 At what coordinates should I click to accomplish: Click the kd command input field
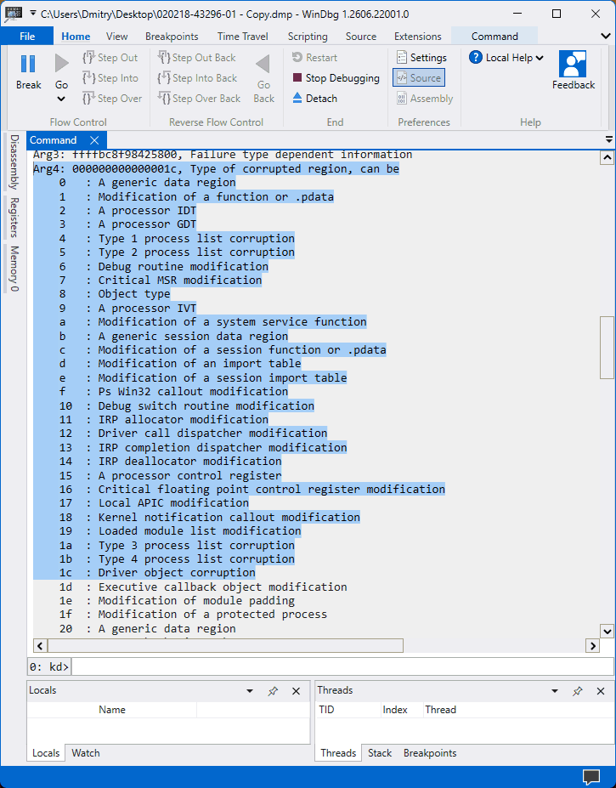click(342, 667)
